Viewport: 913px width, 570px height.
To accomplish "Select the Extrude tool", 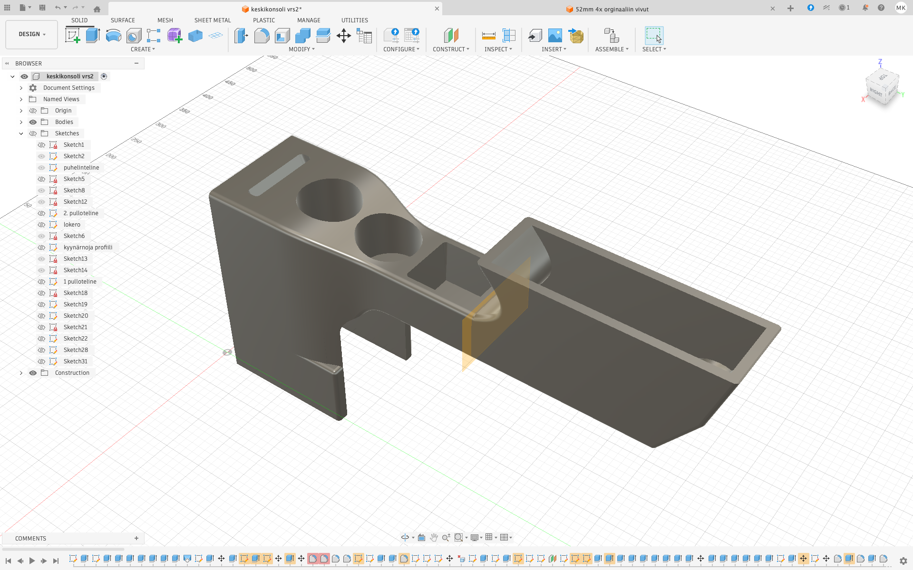I will (x=93, y=36).
